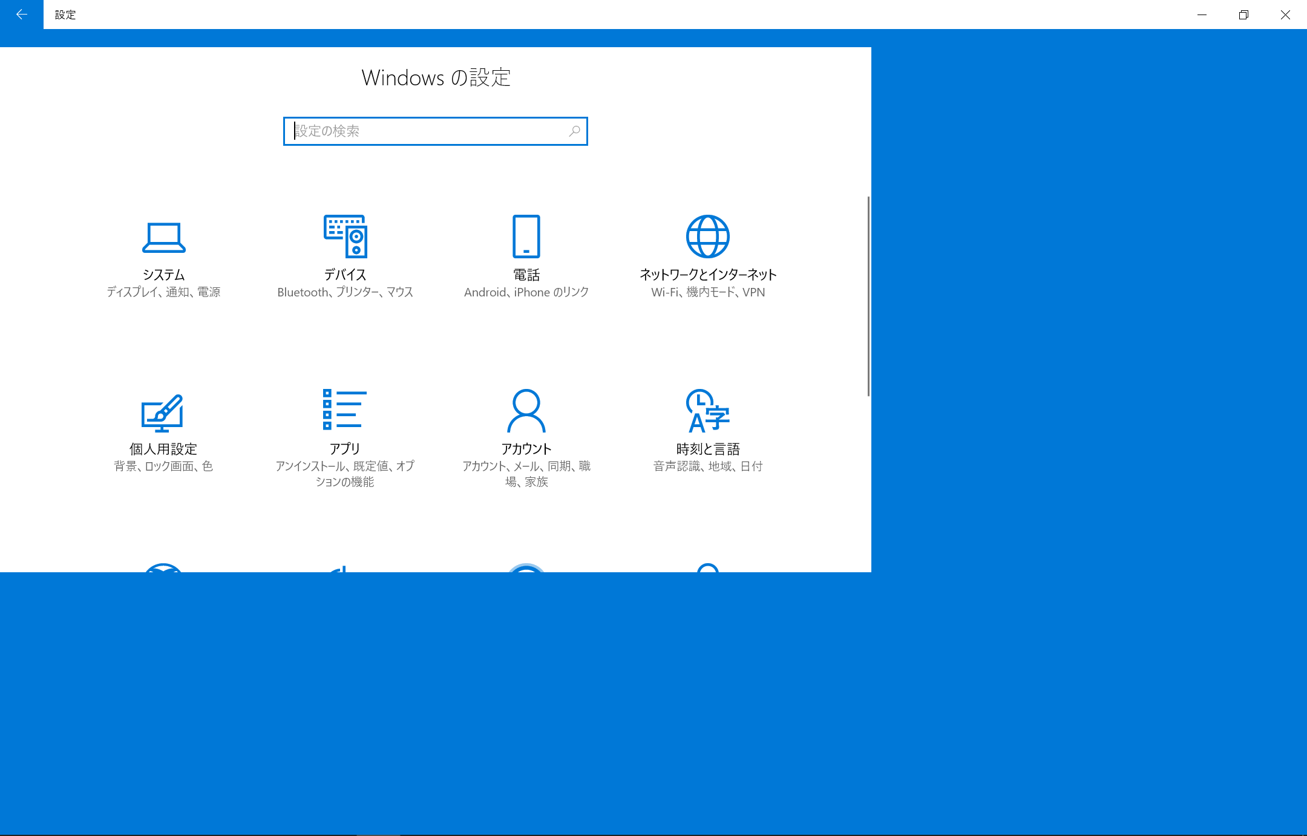This screenshot has height=836, width=1307.
Task: Click the 電話 label text
Action: coord(526,275)
